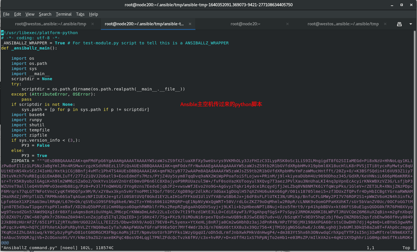Open the Terminal menu
Screen dimensions: 417x252
click(64, 14)
